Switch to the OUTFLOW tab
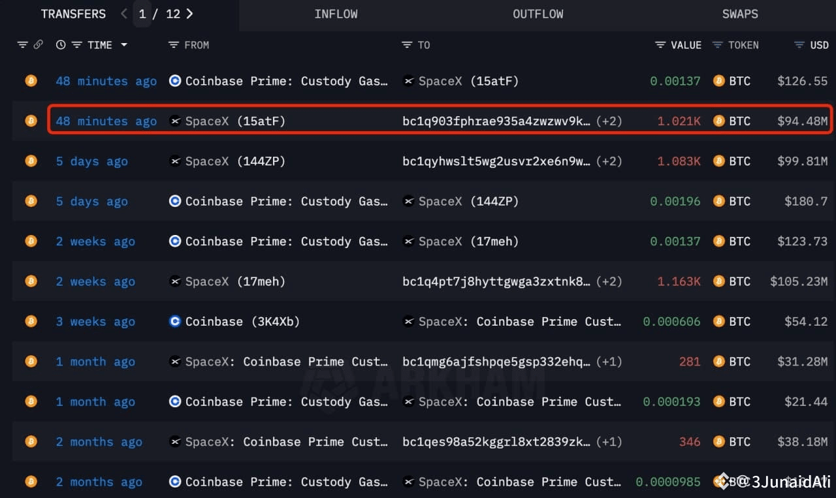Image resolution: width=836 pixels, height=498 pixels. pyautogui.click(x=538, y=14)
